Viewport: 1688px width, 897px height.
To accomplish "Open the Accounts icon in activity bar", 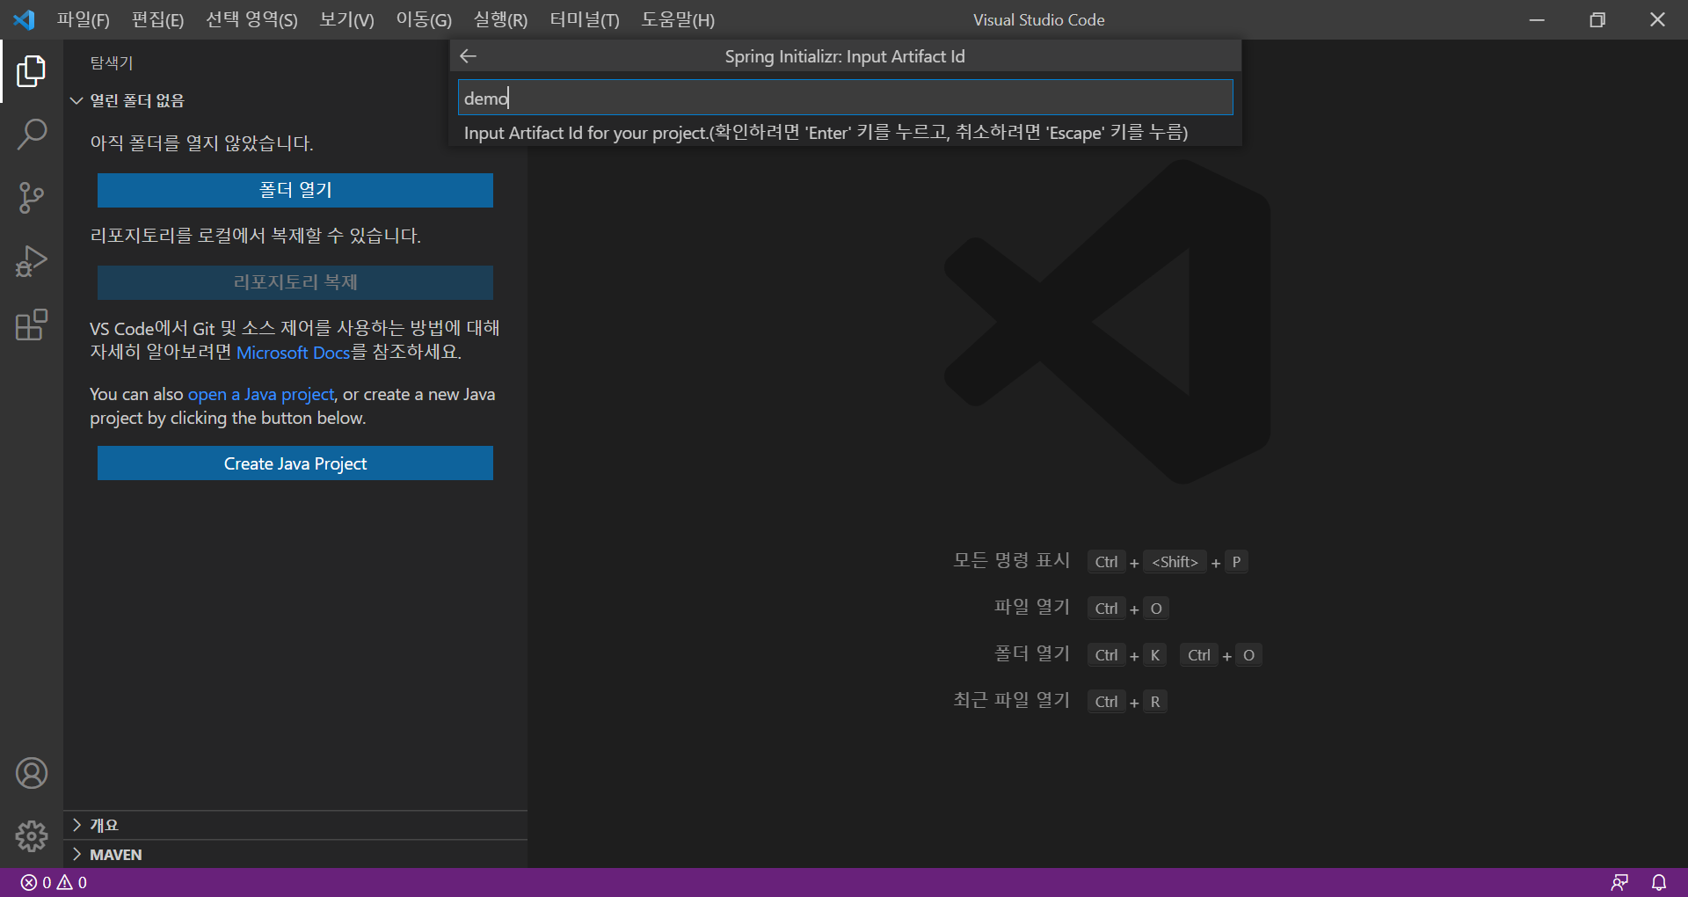I will [32, 773].
